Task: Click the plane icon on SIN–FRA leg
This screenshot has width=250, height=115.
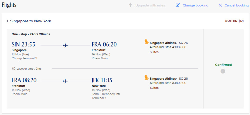Action: tap(65, 45)
